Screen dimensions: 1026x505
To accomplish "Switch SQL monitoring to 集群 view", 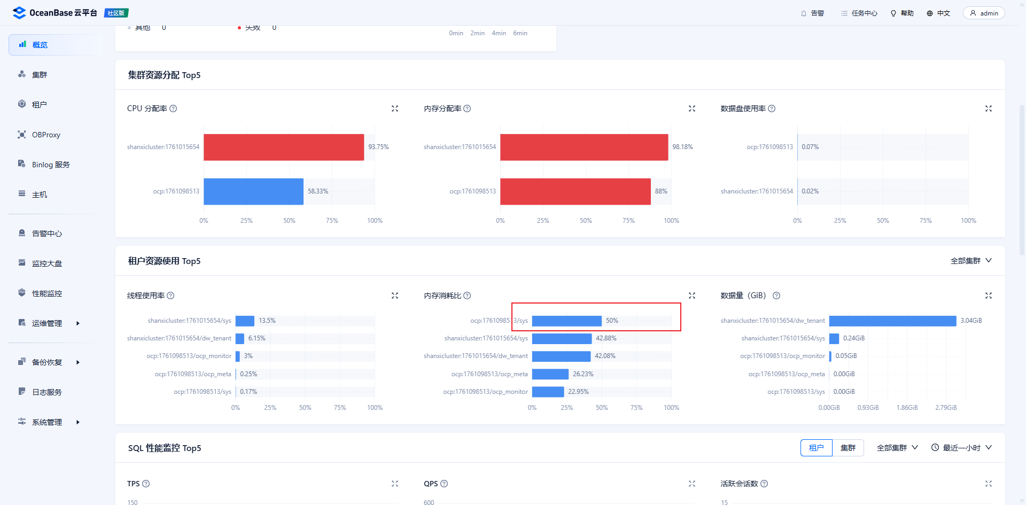I will 848,448.
